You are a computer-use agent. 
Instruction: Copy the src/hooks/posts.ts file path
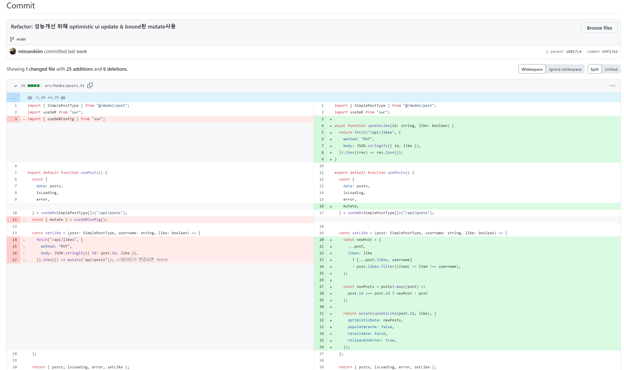(x=90, y=86)
